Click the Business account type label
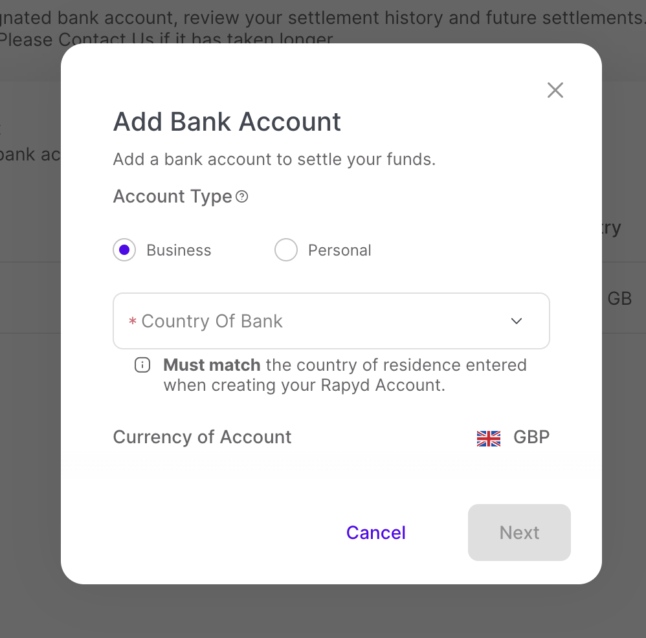The width and height of the screenshot is (646, 638). click(179, 250)
